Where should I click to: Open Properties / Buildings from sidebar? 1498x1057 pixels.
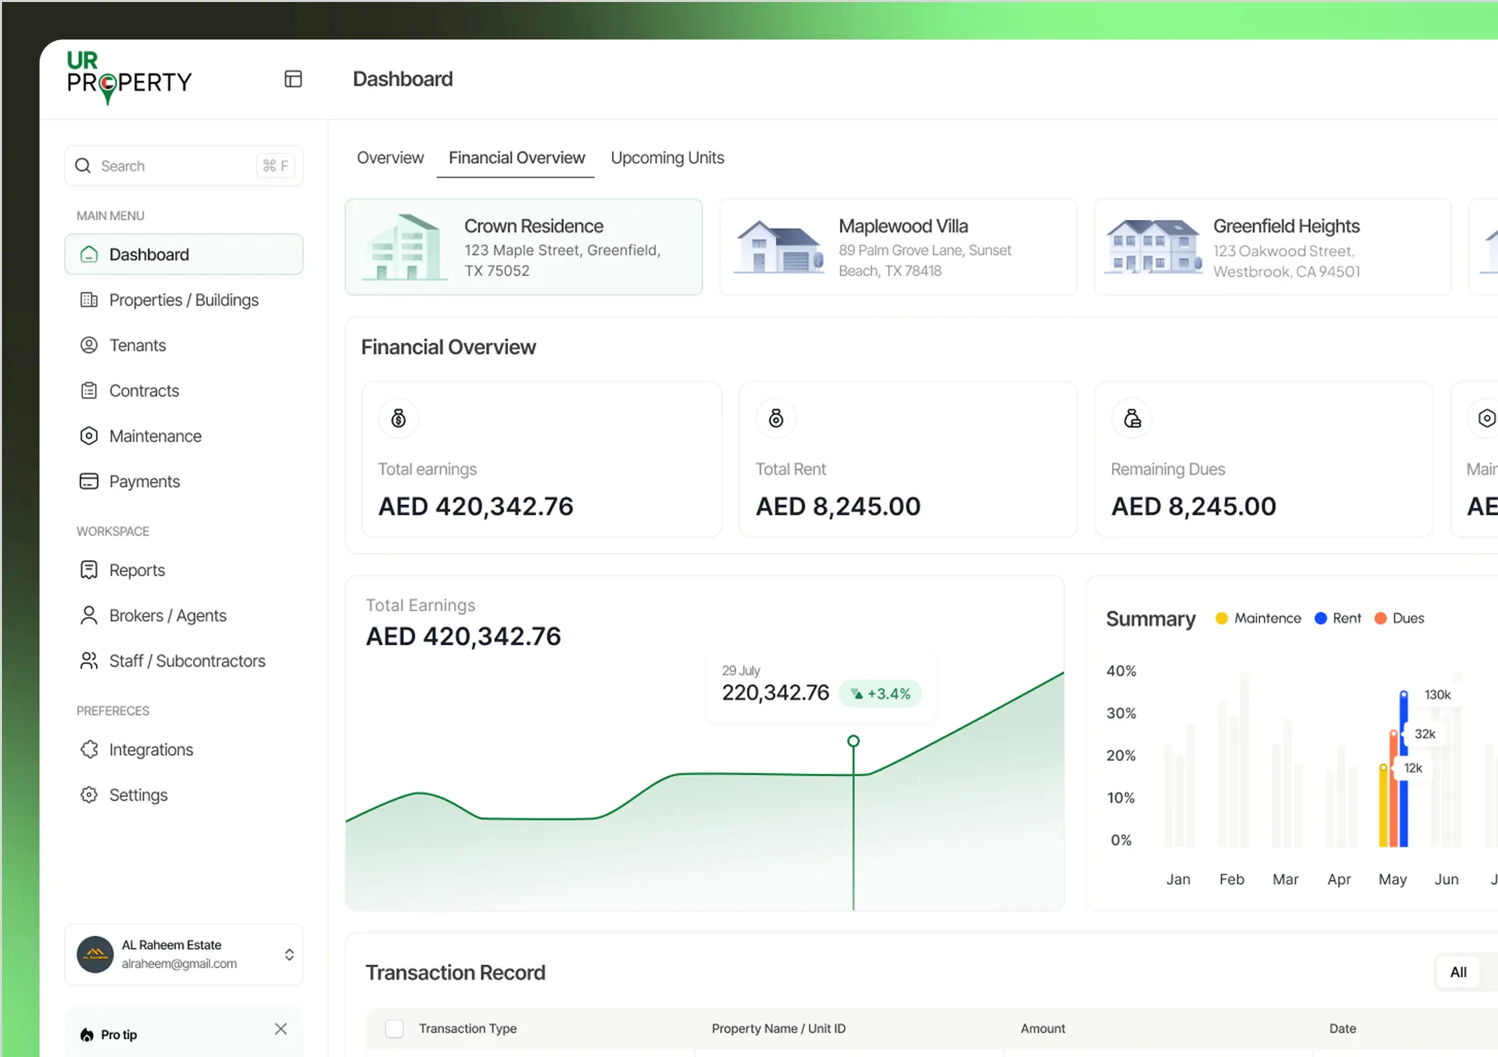tap(184, 300)
